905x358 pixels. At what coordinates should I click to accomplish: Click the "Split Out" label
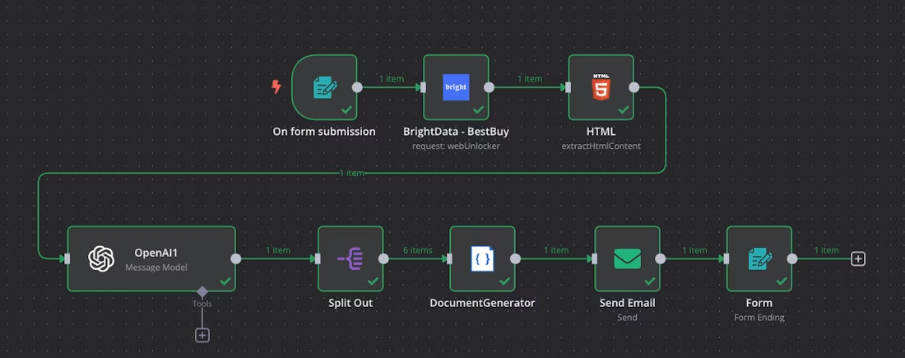(x=350, y=303)
